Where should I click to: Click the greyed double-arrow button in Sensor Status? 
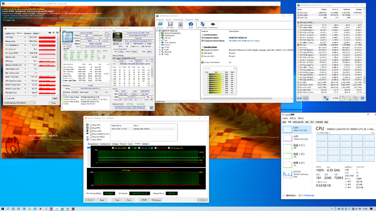click(x=306, y=99)
